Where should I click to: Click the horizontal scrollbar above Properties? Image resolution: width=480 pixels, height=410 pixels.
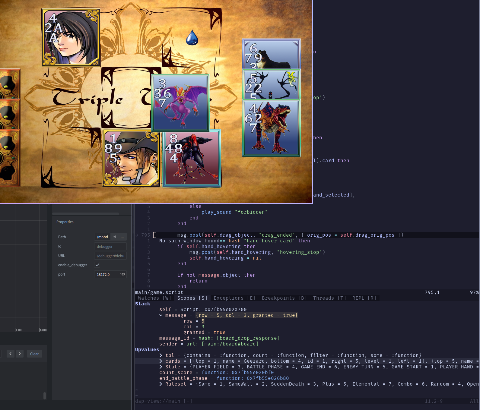coord(86,214)
